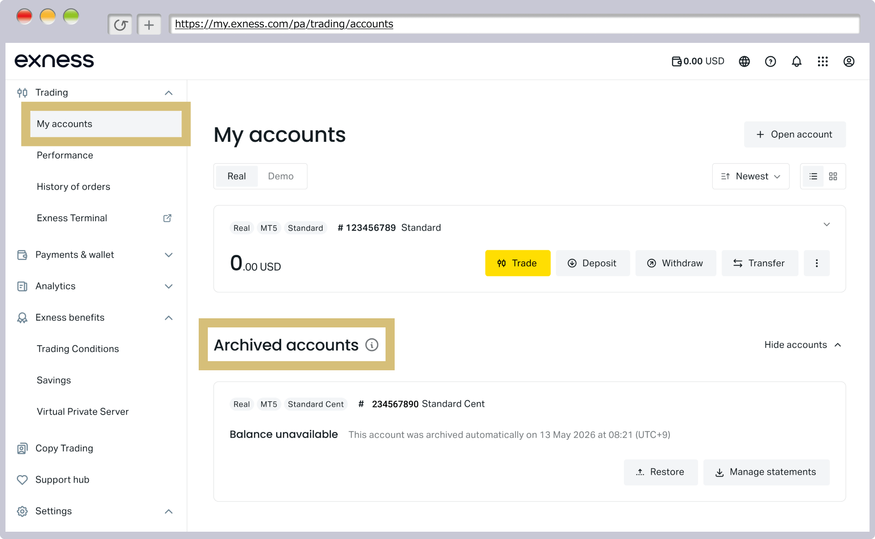This screenshot has width=875, height=539.
Task: Launch Exness Terminal link
Action: 72,218
